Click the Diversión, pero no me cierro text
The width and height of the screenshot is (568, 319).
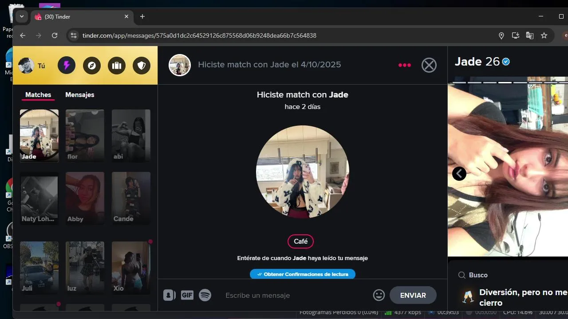click(523, 298)
